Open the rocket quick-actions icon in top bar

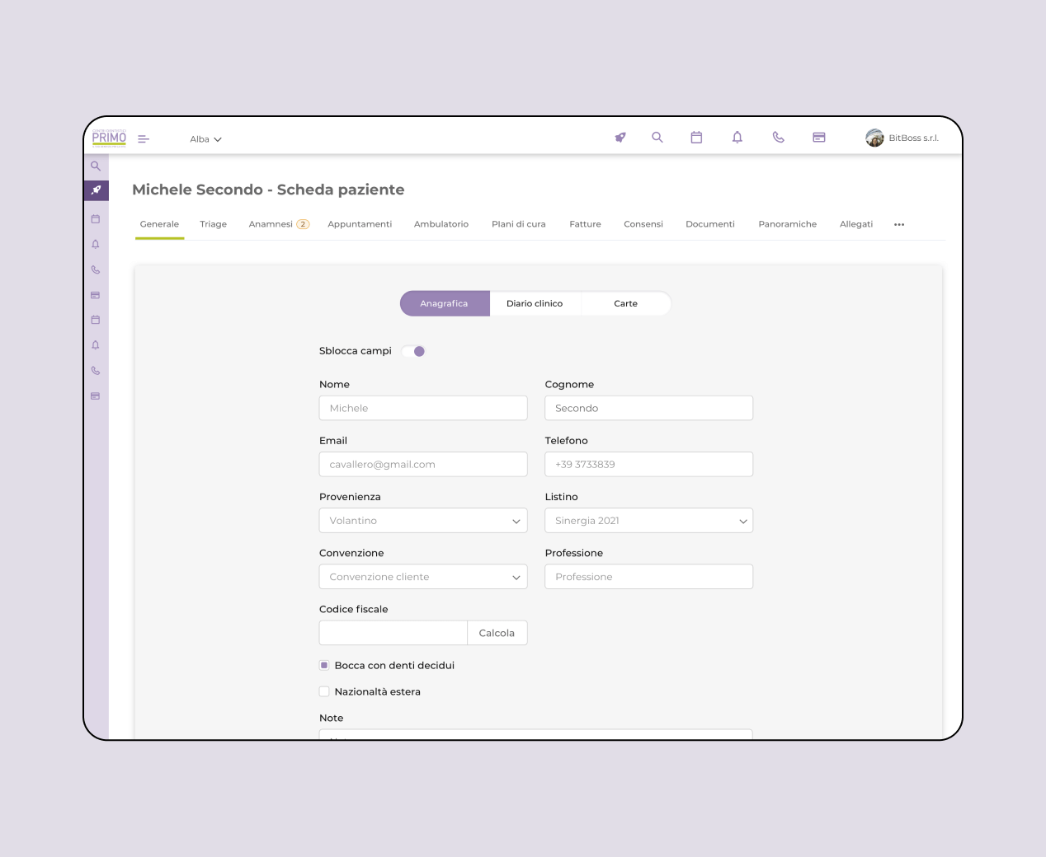click(x=620, y=137)
